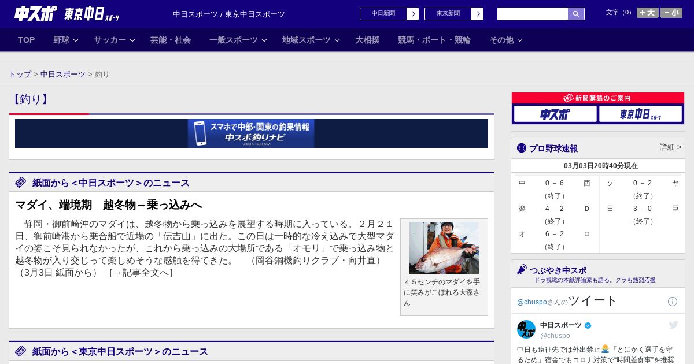Open the マダイ、端境期 article headline

click(x=109, y=205)
